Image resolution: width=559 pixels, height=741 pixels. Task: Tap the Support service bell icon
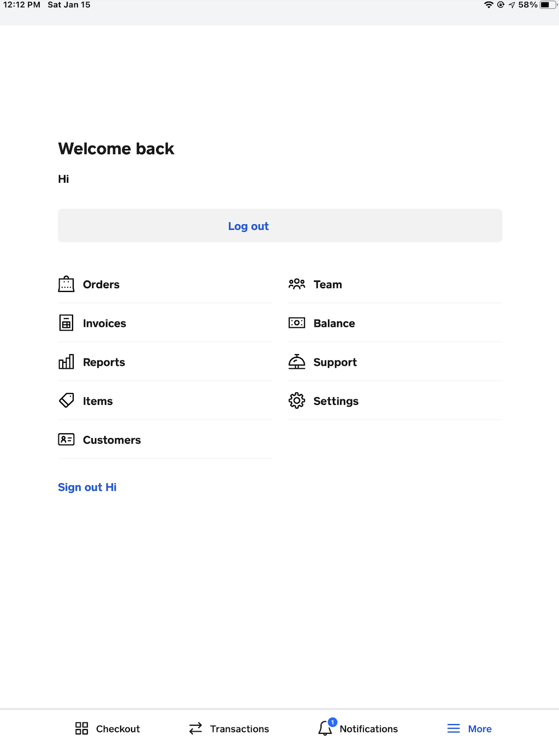(x=296, y=362)
